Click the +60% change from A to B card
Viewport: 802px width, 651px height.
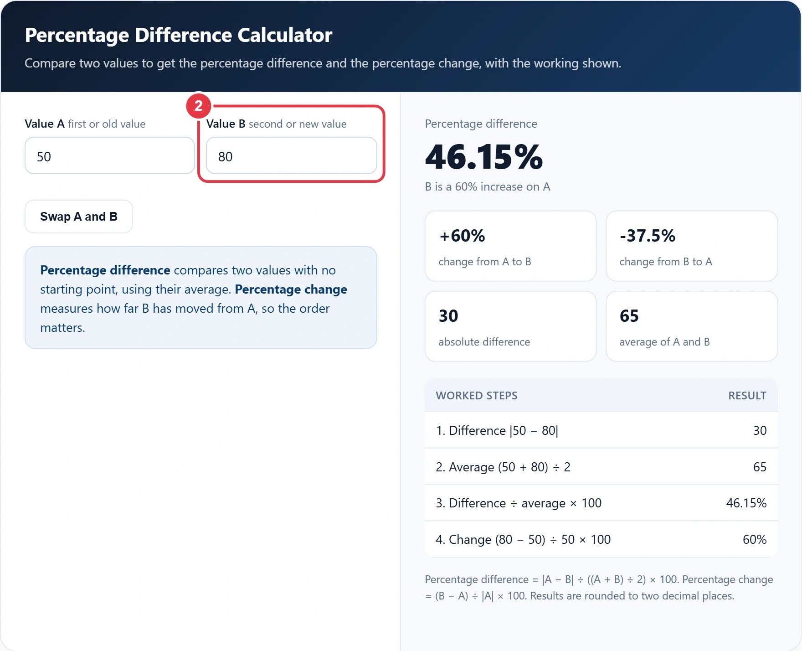click(x=510, y=246)
